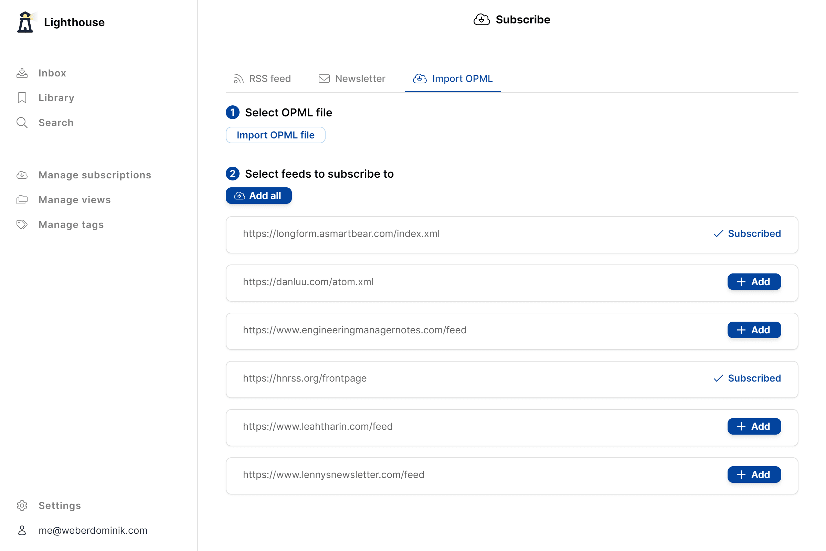Add the engineeringmanagernotes.com feed
This screenshot has height=551, width=826.
pyautogui.click(x=754, y=330)
